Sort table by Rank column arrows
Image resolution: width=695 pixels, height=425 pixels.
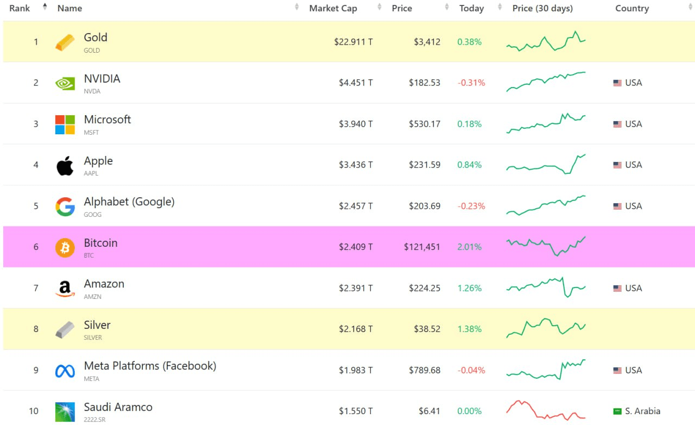click(45, 7)
